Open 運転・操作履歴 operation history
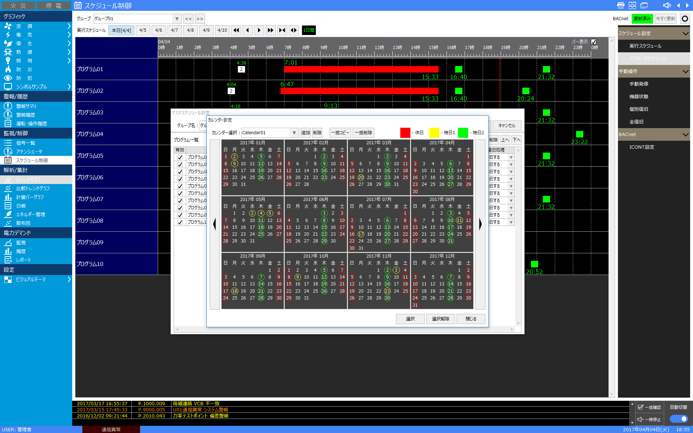Image resolution: width=693 pixels, height=433 pixels. click(36, 123)
